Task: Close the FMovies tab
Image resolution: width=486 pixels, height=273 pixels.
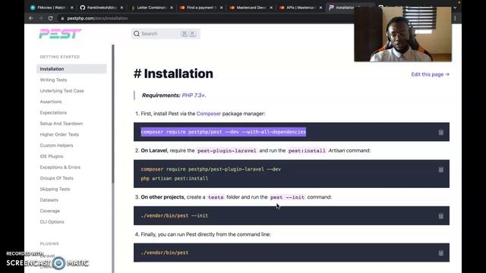Action: [72, 8]
